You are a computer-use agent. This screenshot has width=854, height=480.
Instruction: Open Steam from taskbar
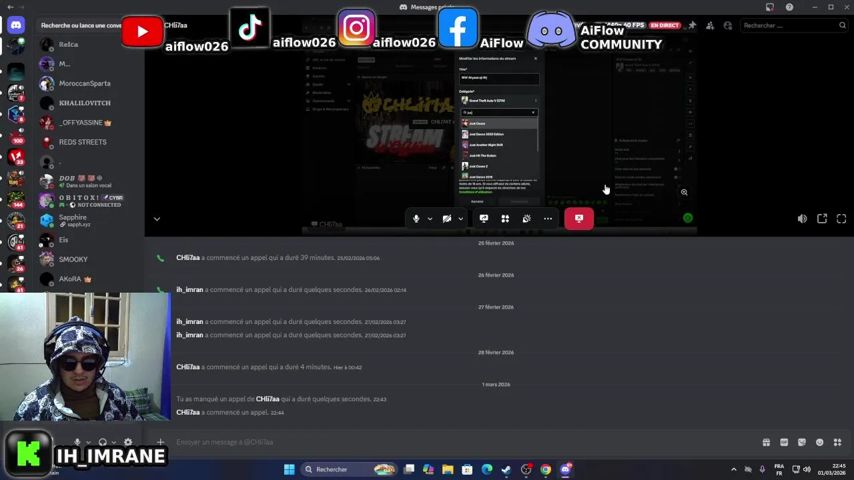(506, 469)
